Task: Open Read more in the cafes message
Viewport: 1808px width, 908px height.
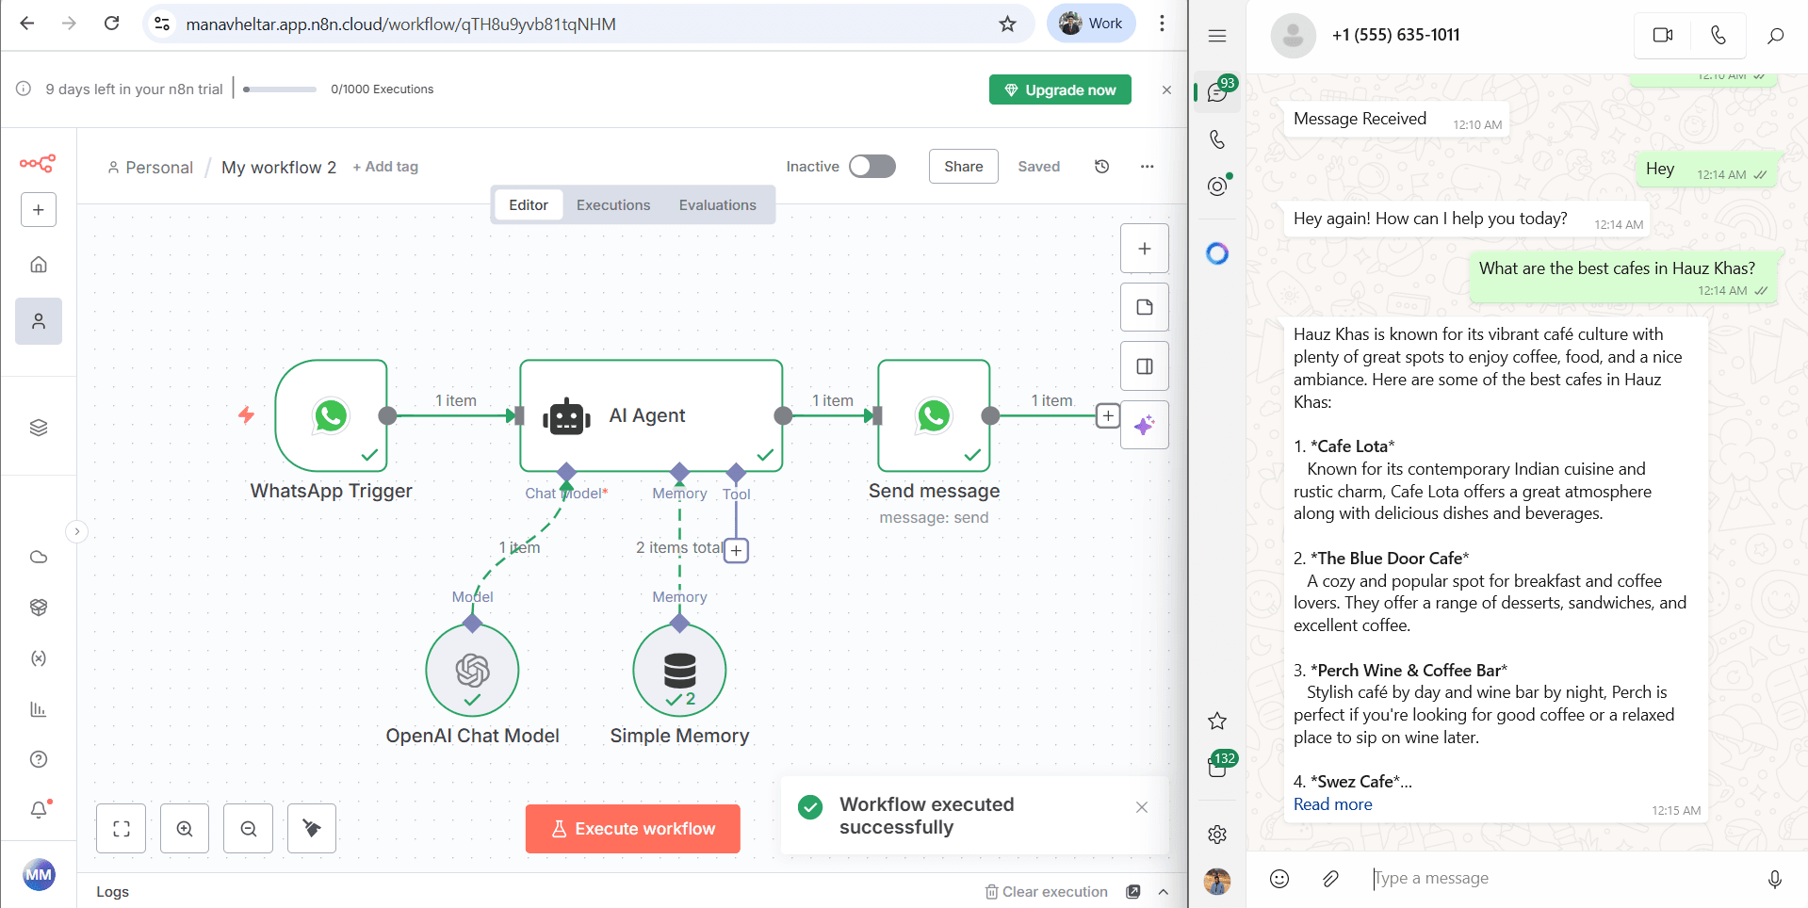Action: click(x=1331, y=804)
